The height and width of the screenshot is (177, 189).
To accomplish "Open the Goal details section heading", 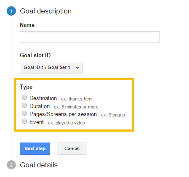I will pos(39,165).
